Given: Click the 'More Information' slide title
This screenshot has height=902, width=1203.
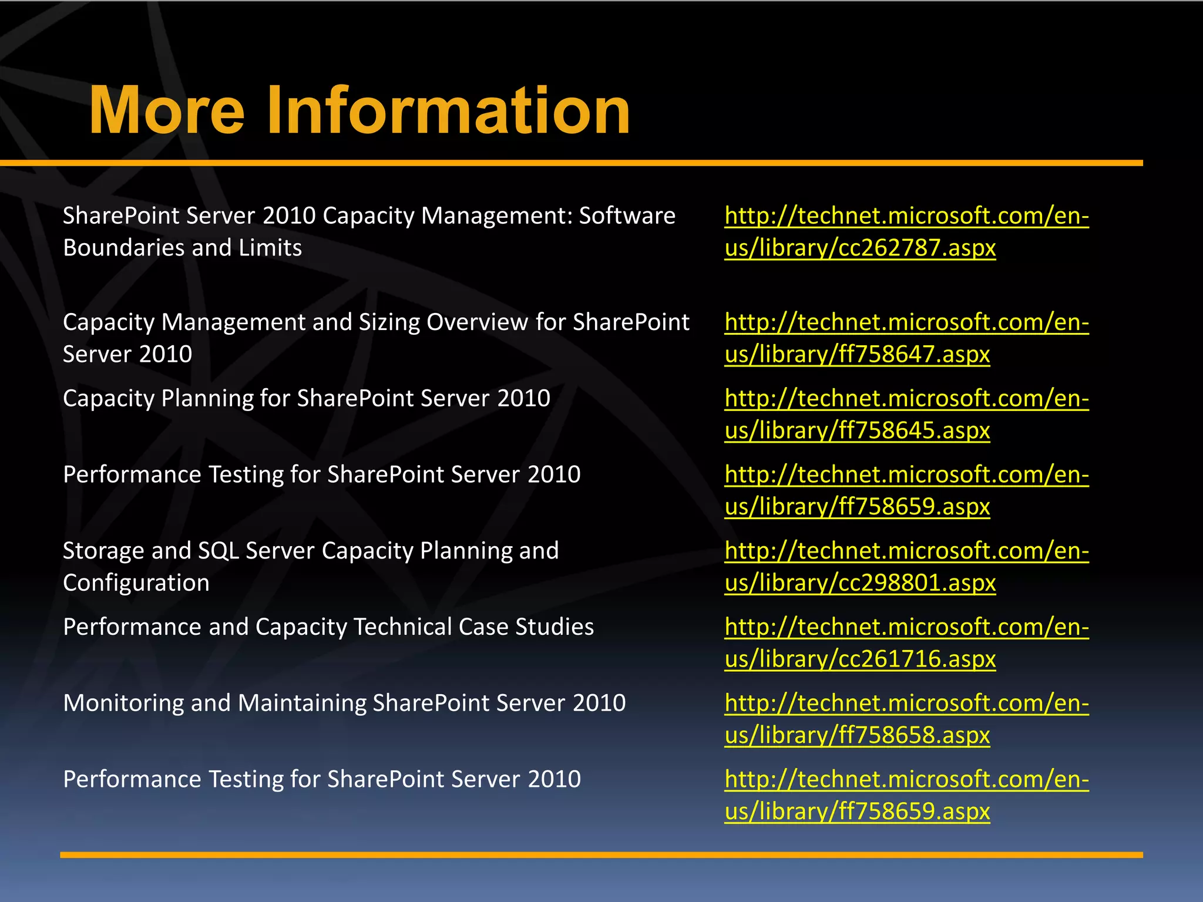Looking at the screenshot, I should click(359, 110).
